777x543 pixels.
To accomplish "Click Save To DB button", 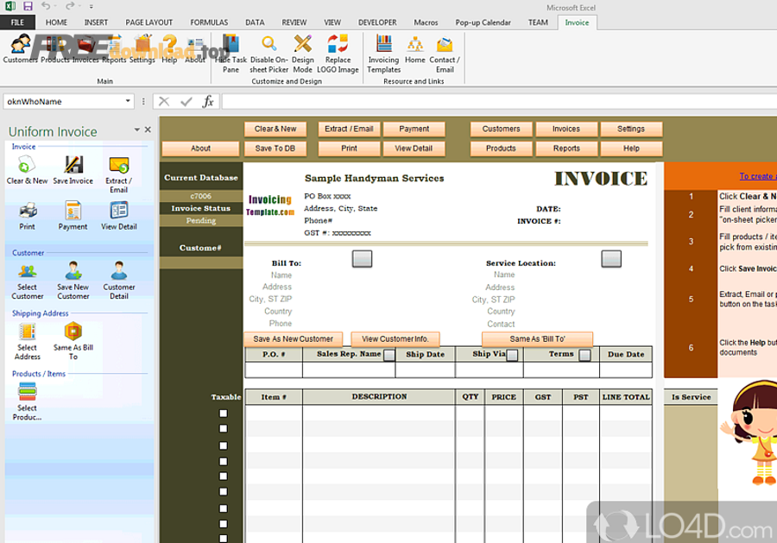I will click(275, 148).
